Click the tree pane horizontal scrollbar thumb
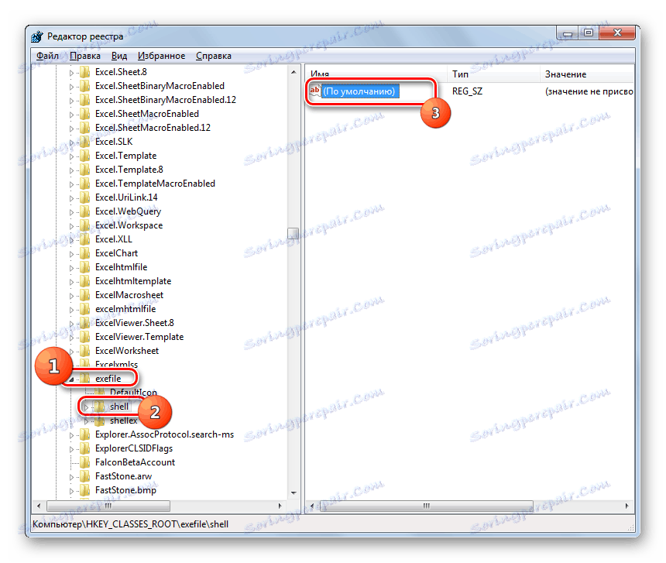 click(108, 506)
